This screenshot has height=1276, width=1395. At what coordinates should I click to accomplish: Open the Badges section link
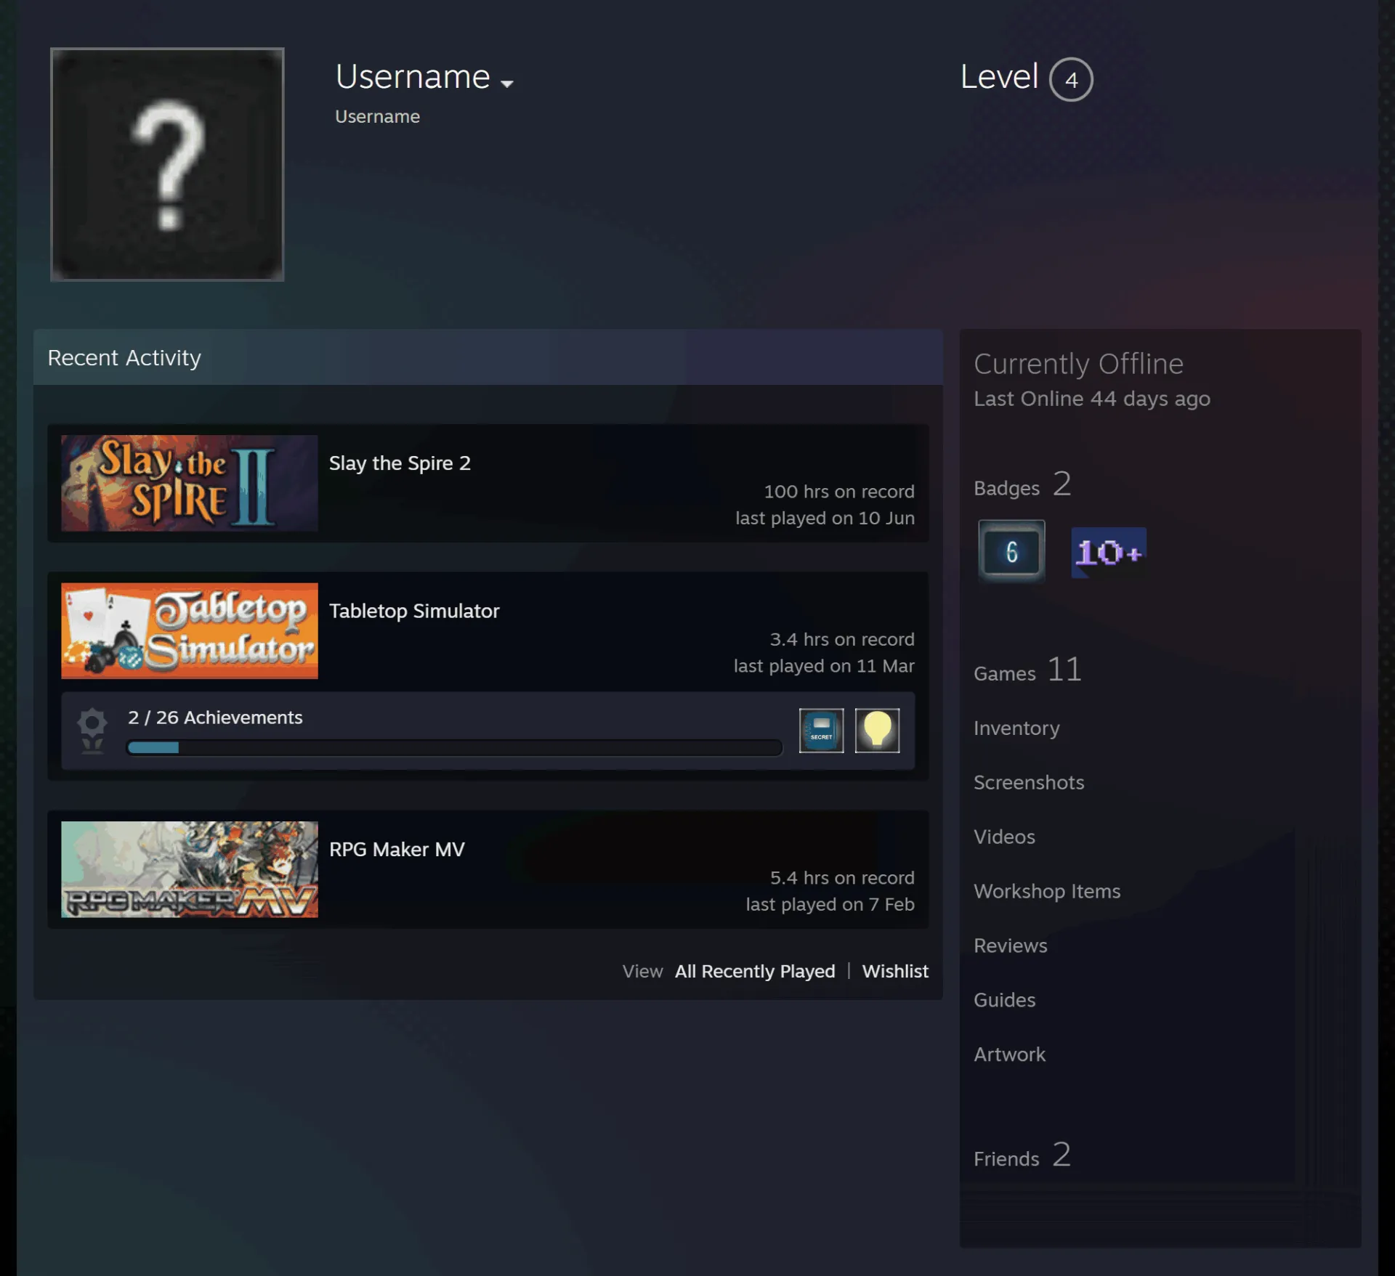pyautogui.click(x=1022, y=485)
